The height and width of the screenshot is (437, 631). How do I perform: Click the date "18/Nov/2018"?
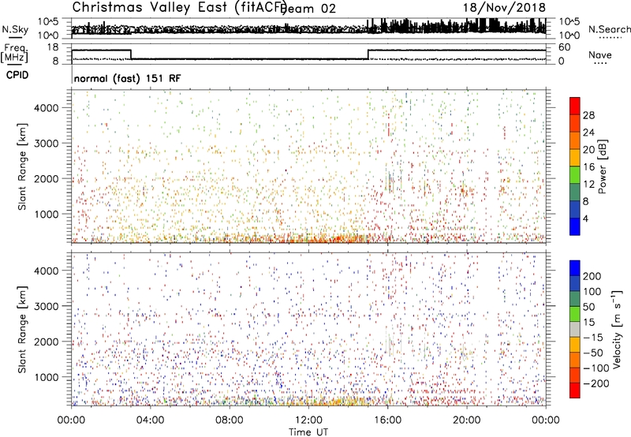click(x=504, y=8)
